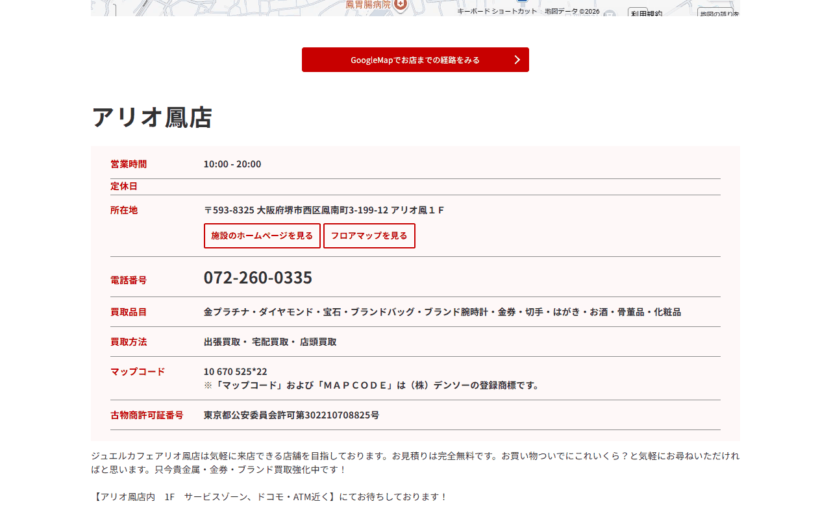Screen dimensions: 831x519
Task: Click the phone number 072-260-0335
Action: (258, 277)
